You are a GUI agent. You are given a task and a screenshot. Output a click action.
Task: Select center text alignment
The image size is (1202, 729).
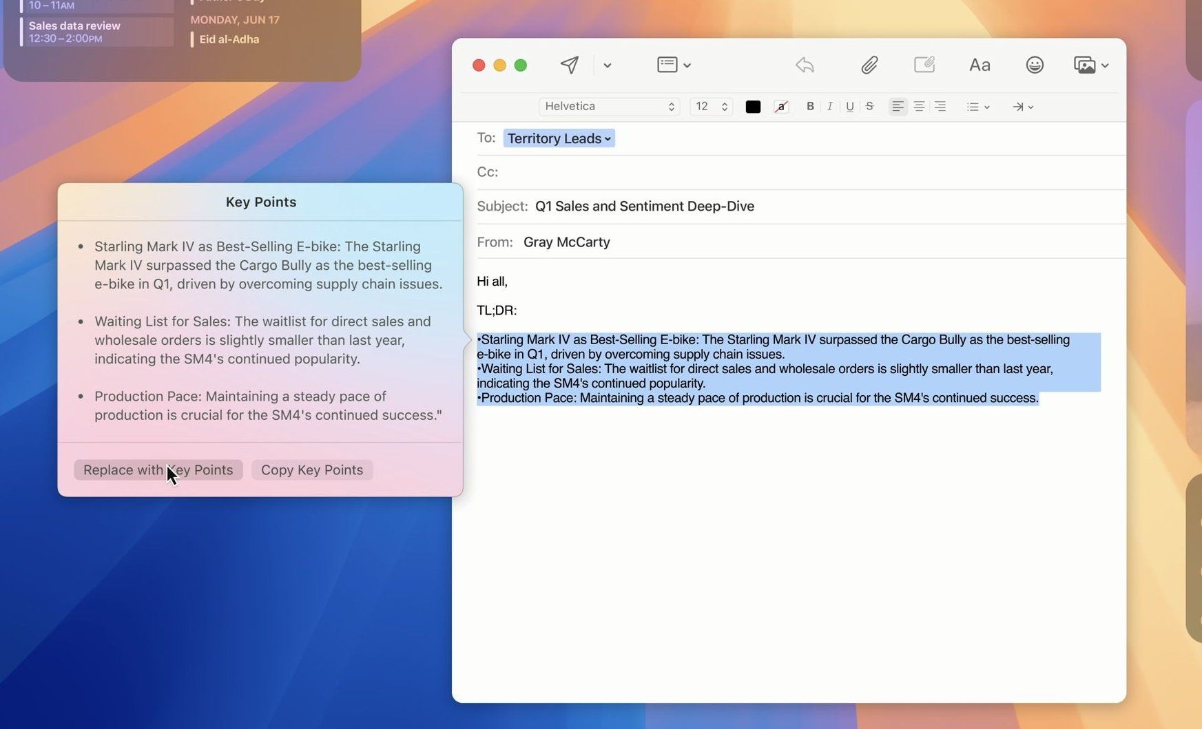click(x=919, y=107)
